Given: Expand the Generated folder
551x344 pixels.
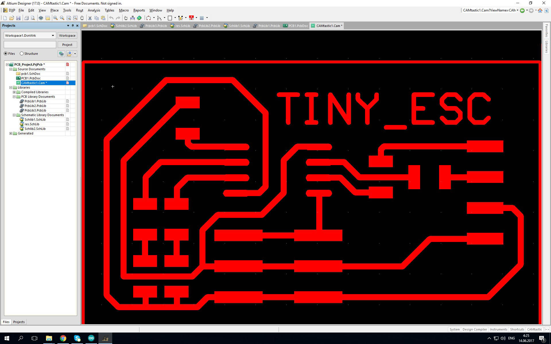Looking at the screenshot, I should coord(11,133).
